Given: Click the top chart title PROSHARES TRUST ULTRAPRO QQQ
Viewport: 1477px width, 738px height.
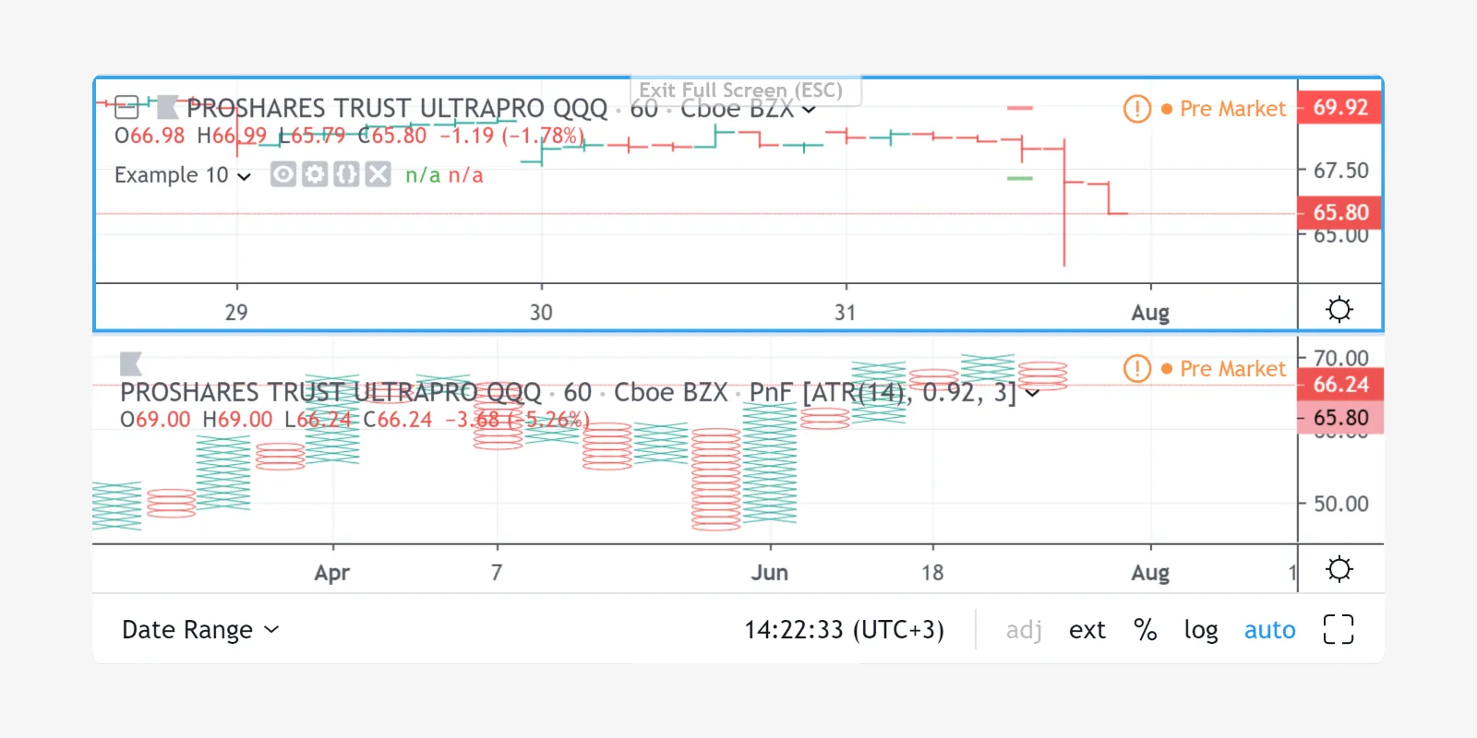Looking at the screenshot, I should [x=397, y=109].
